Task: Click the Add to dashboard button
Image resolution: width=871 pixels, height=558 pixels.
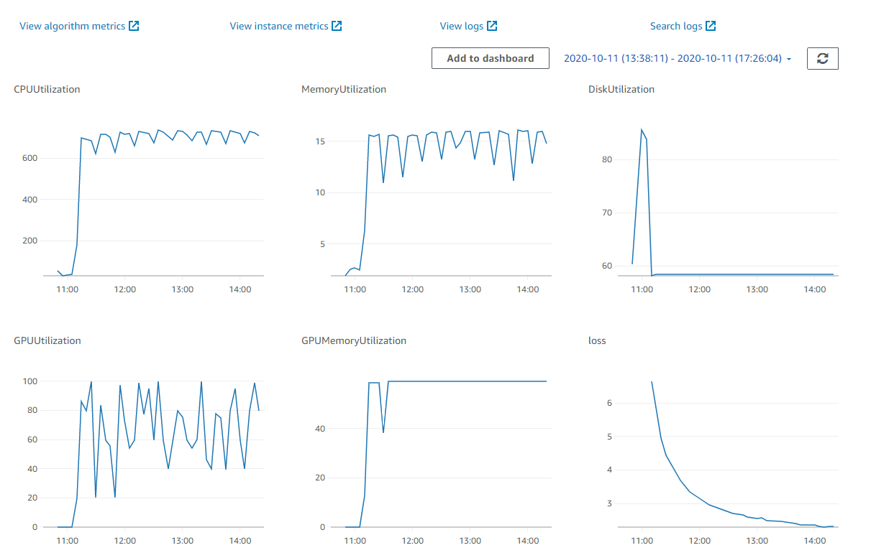Action: click(x=491, y=58)
